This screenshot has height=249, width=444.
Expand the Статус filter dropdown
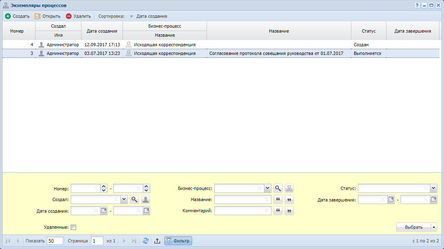coord(434,188)
